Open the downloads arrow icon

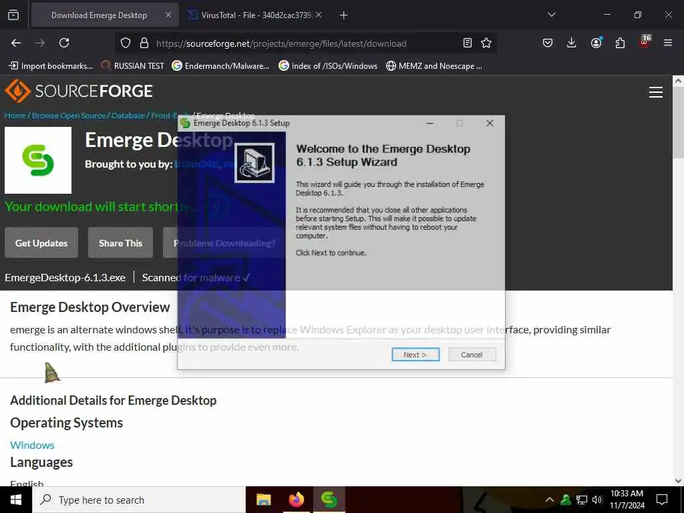(x=571, y=43)
